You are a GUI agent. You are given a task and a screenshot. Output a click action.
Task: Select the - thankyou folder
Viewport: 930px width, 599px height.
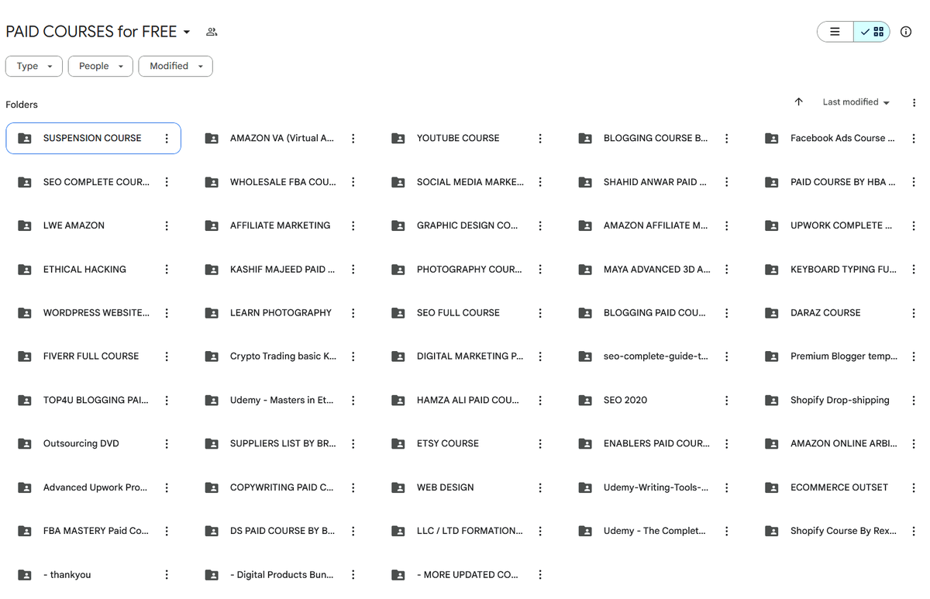[93, 575]
